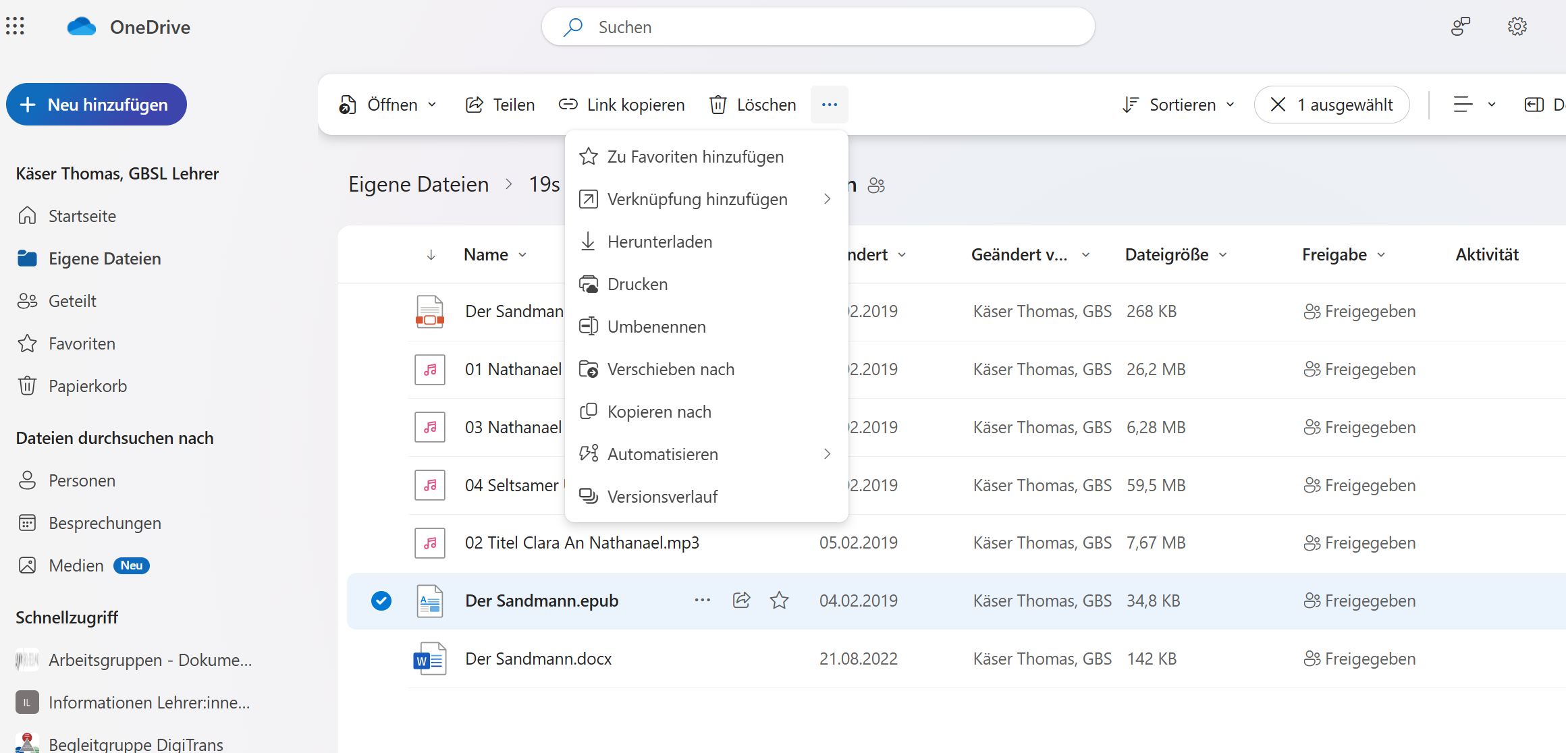Click the toolbar More options ellipsis
1566x753 pixels.
(x=829, y=105)
